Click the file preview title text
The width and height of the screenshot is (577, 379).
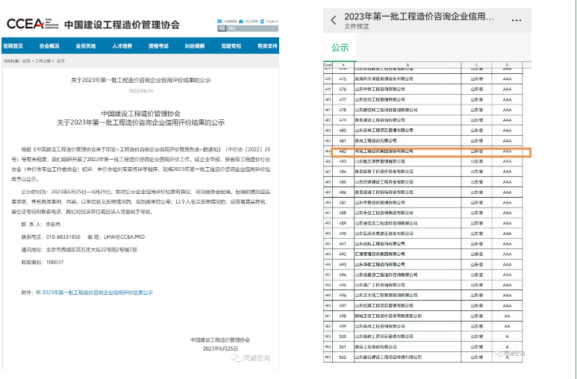coord(420,16)
